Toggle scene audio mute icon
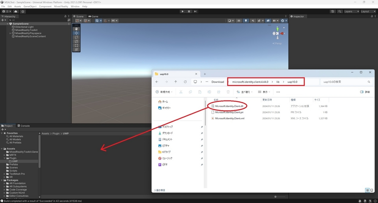 253,20
